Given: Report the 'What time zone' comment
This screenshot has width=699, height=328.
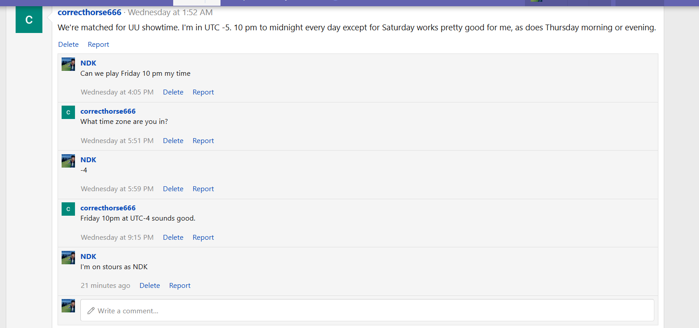Looking at the screenshot, I should [203, 141].
